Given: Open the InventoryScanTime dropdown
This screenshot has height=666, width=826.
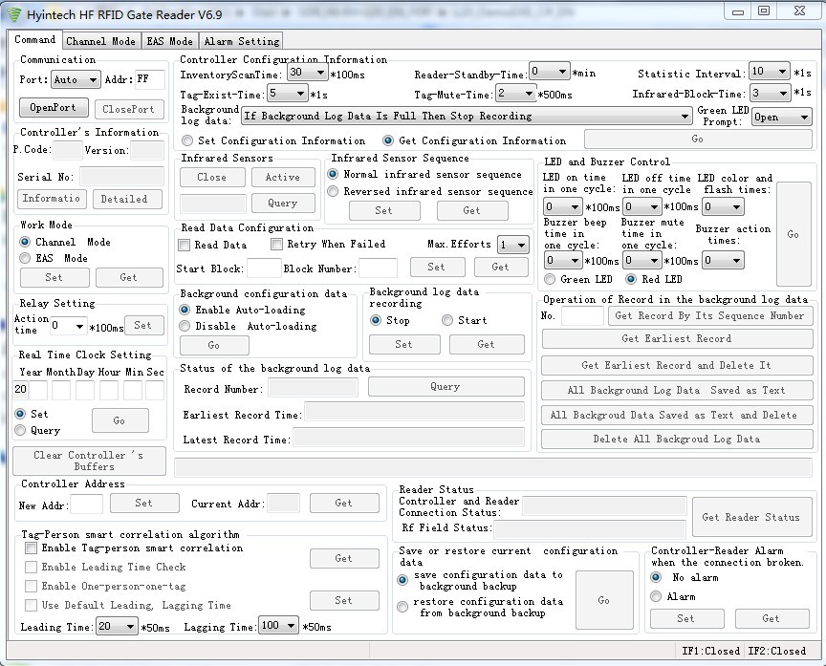Looking at the screenshot, I should [308, 73].
